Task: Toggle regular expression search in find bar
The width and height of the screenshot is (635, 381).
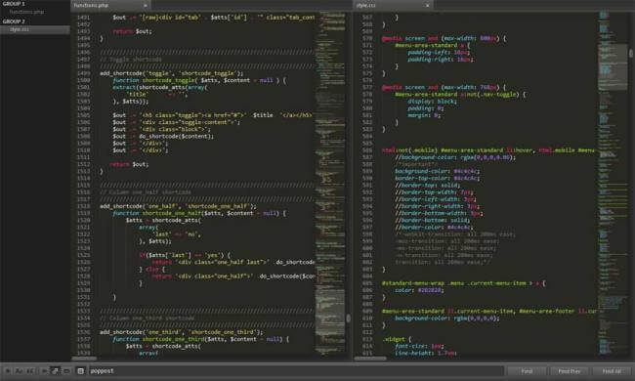Action: (x=8, y=371)
